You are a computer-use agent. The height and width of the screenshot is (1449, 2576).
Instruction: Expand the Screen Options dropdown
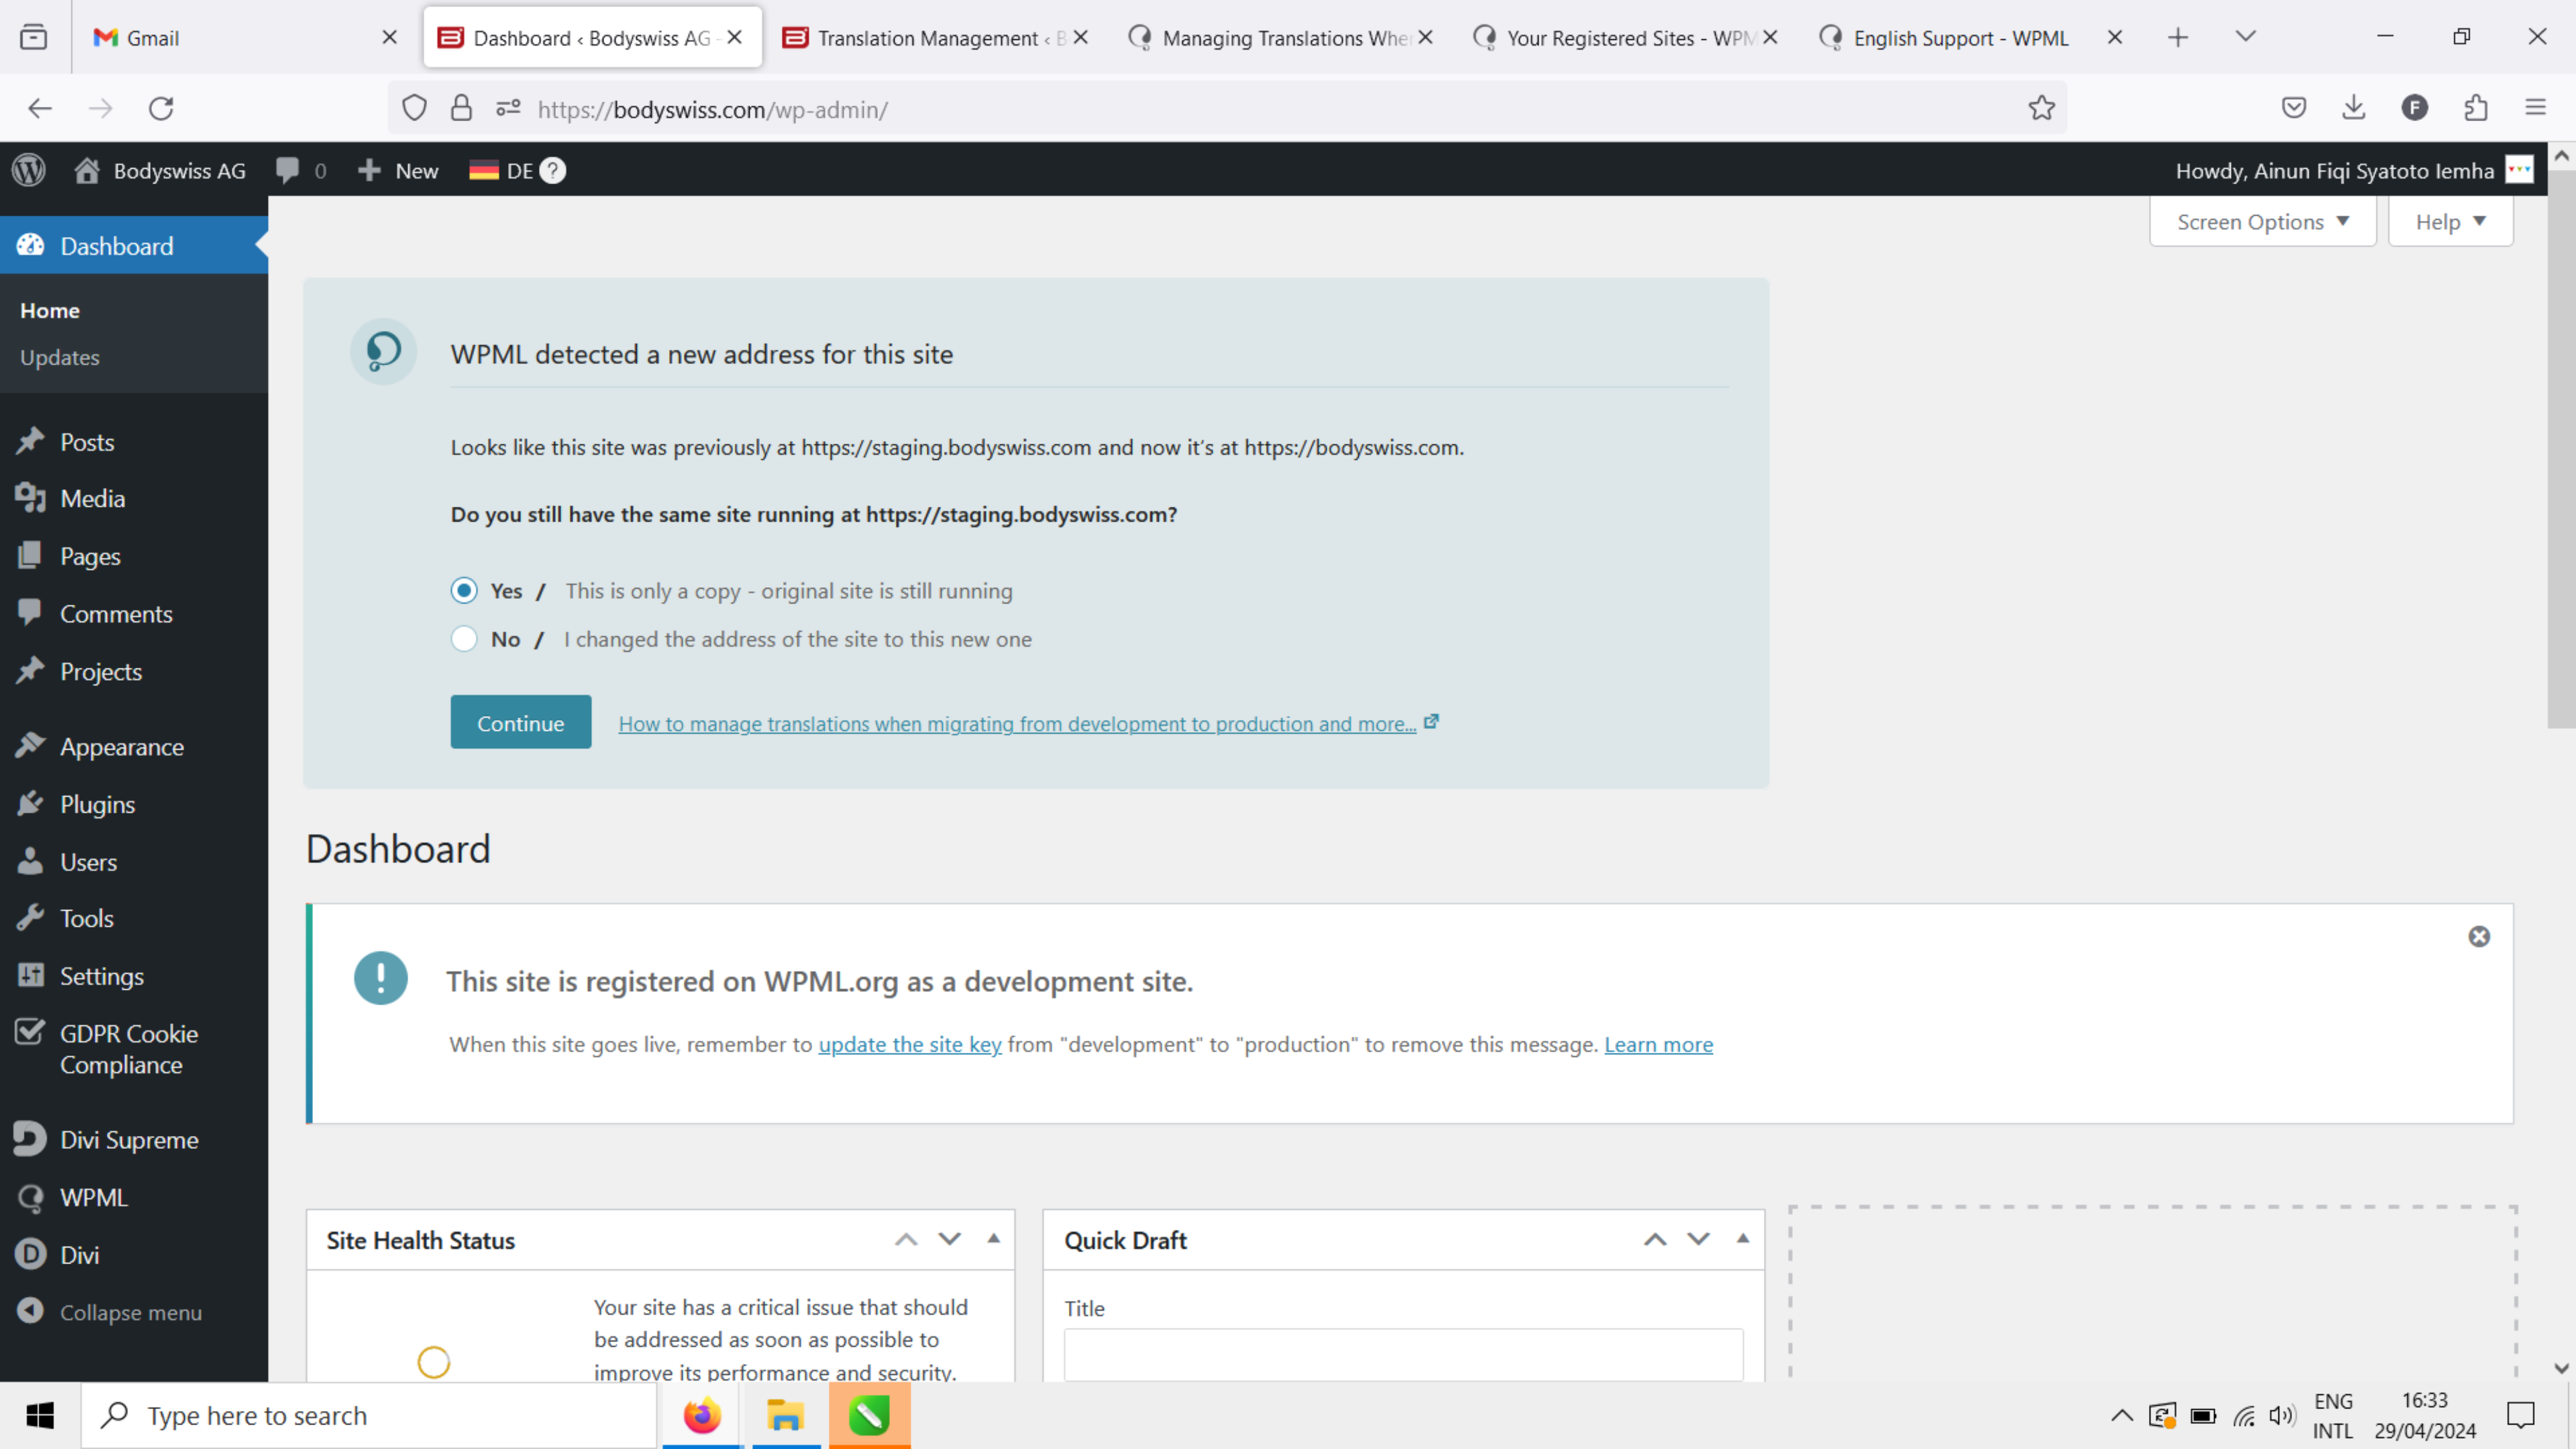[2262, 222]
